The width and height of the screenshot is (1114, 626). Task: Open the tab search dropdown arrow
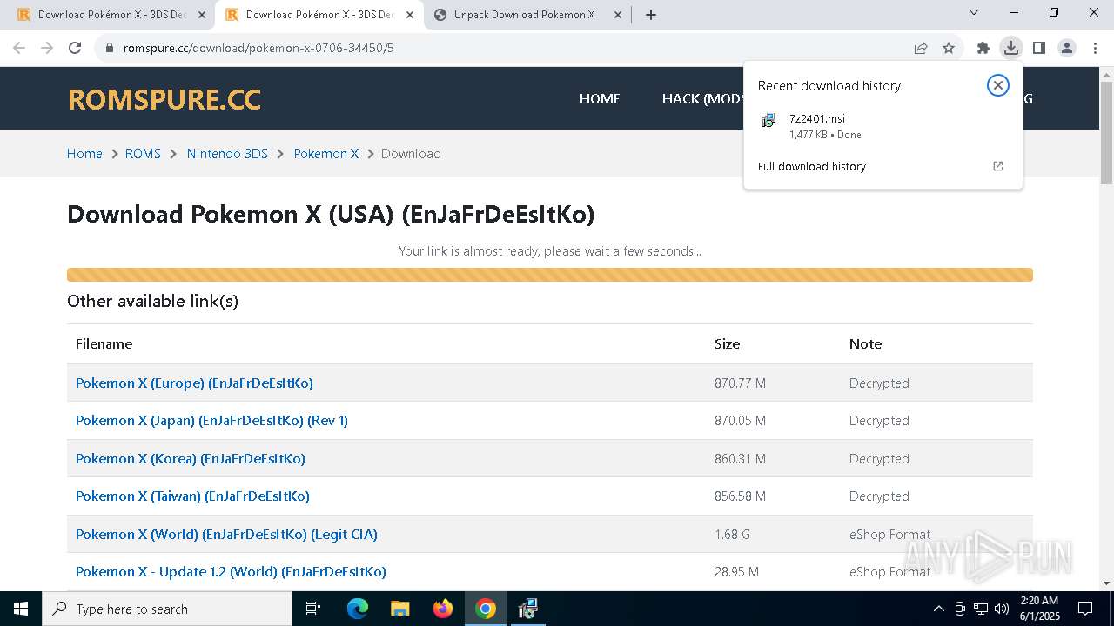[x=974, y=13]
